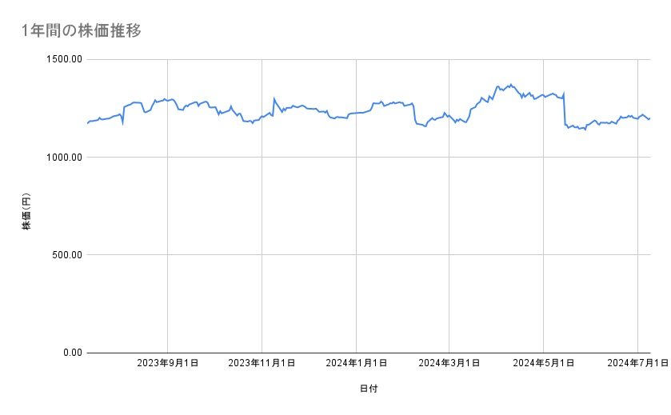
Task: Click the 2024年3月1日 x-axis label
Action: pos(449,363)
